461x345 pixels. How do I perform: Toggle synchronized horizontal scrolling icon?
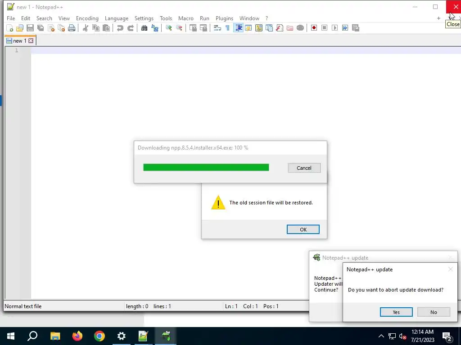click(203, 28)
